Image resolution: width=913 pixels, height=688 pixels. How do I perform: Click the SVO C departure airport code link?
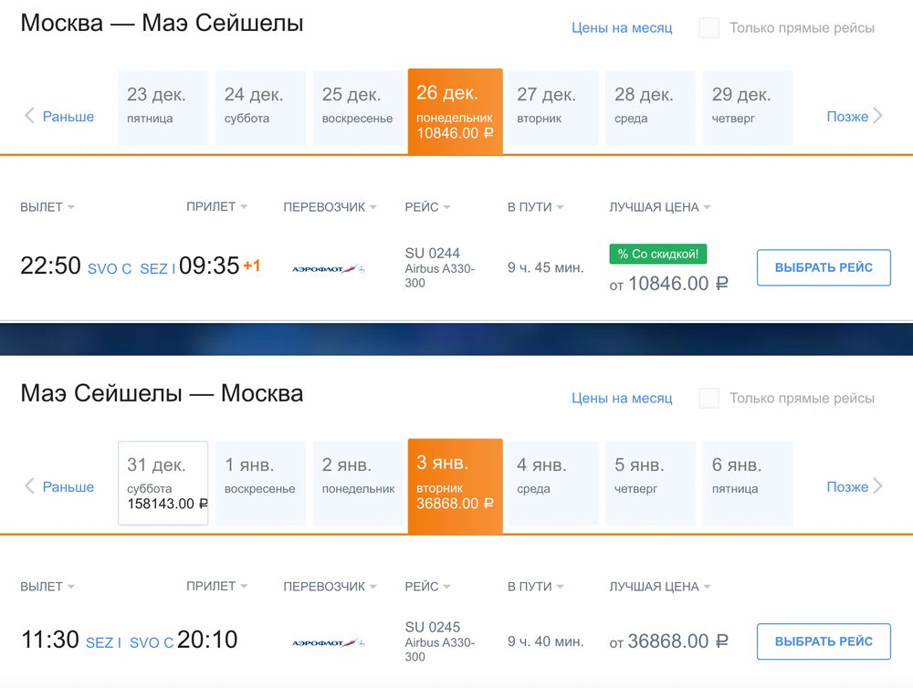(x=110, y=268)
